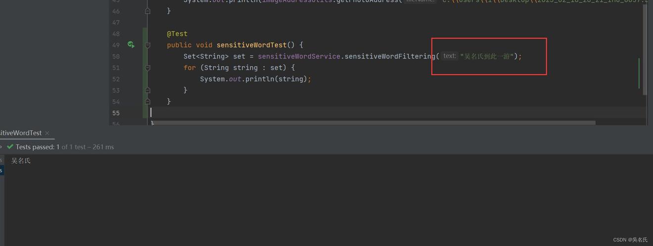Expand the test results chevron
This screenshot has height=246, width=653.
(x=1, y=147)
